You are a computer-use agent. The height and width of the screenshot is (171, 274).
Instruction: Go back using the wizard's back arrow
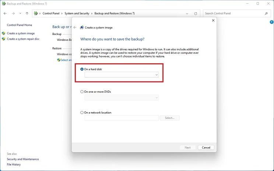click(75, 27)
